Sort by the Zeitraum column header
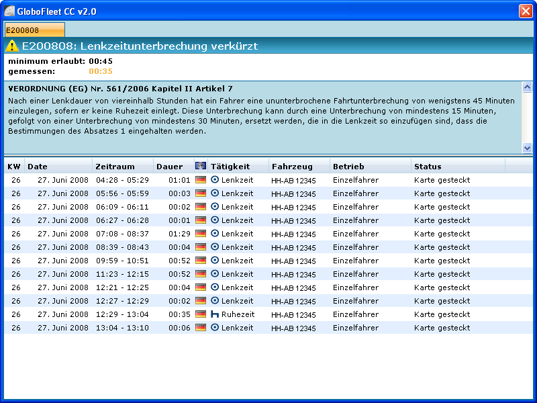537x403 pixels. click(x=122, y=167)
